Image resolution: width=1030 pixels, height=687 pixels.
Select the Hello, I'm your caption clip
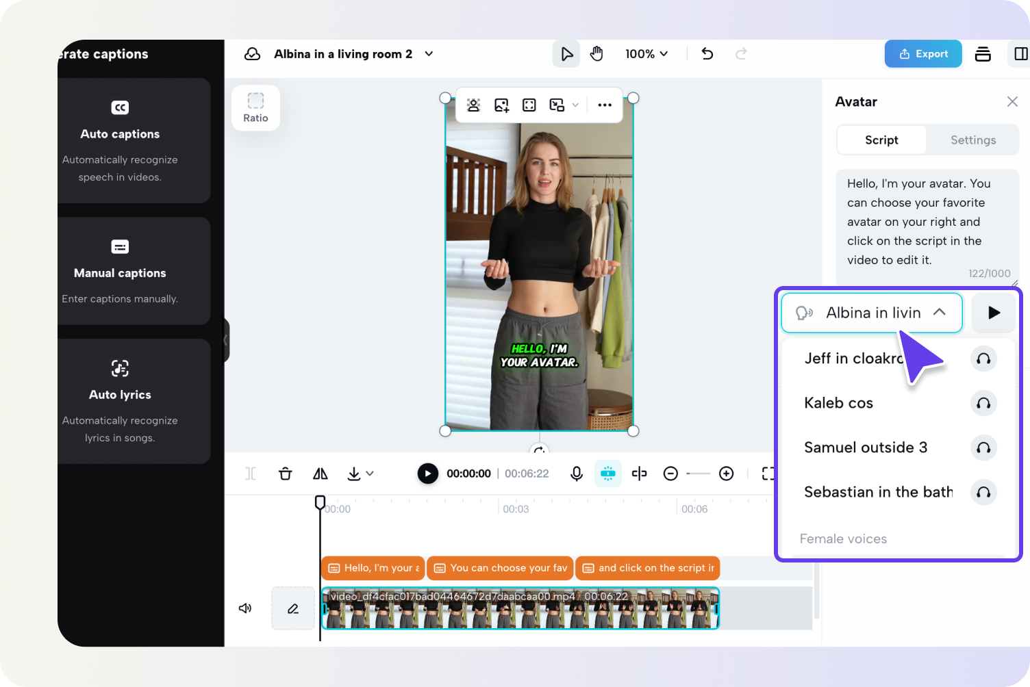373,568
